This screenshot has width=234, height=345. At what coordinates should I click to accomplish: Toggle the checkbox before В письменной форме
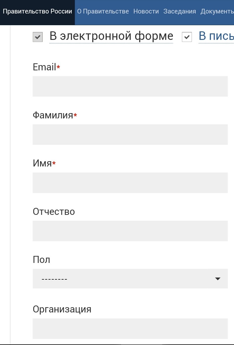(x=187, y=37)
